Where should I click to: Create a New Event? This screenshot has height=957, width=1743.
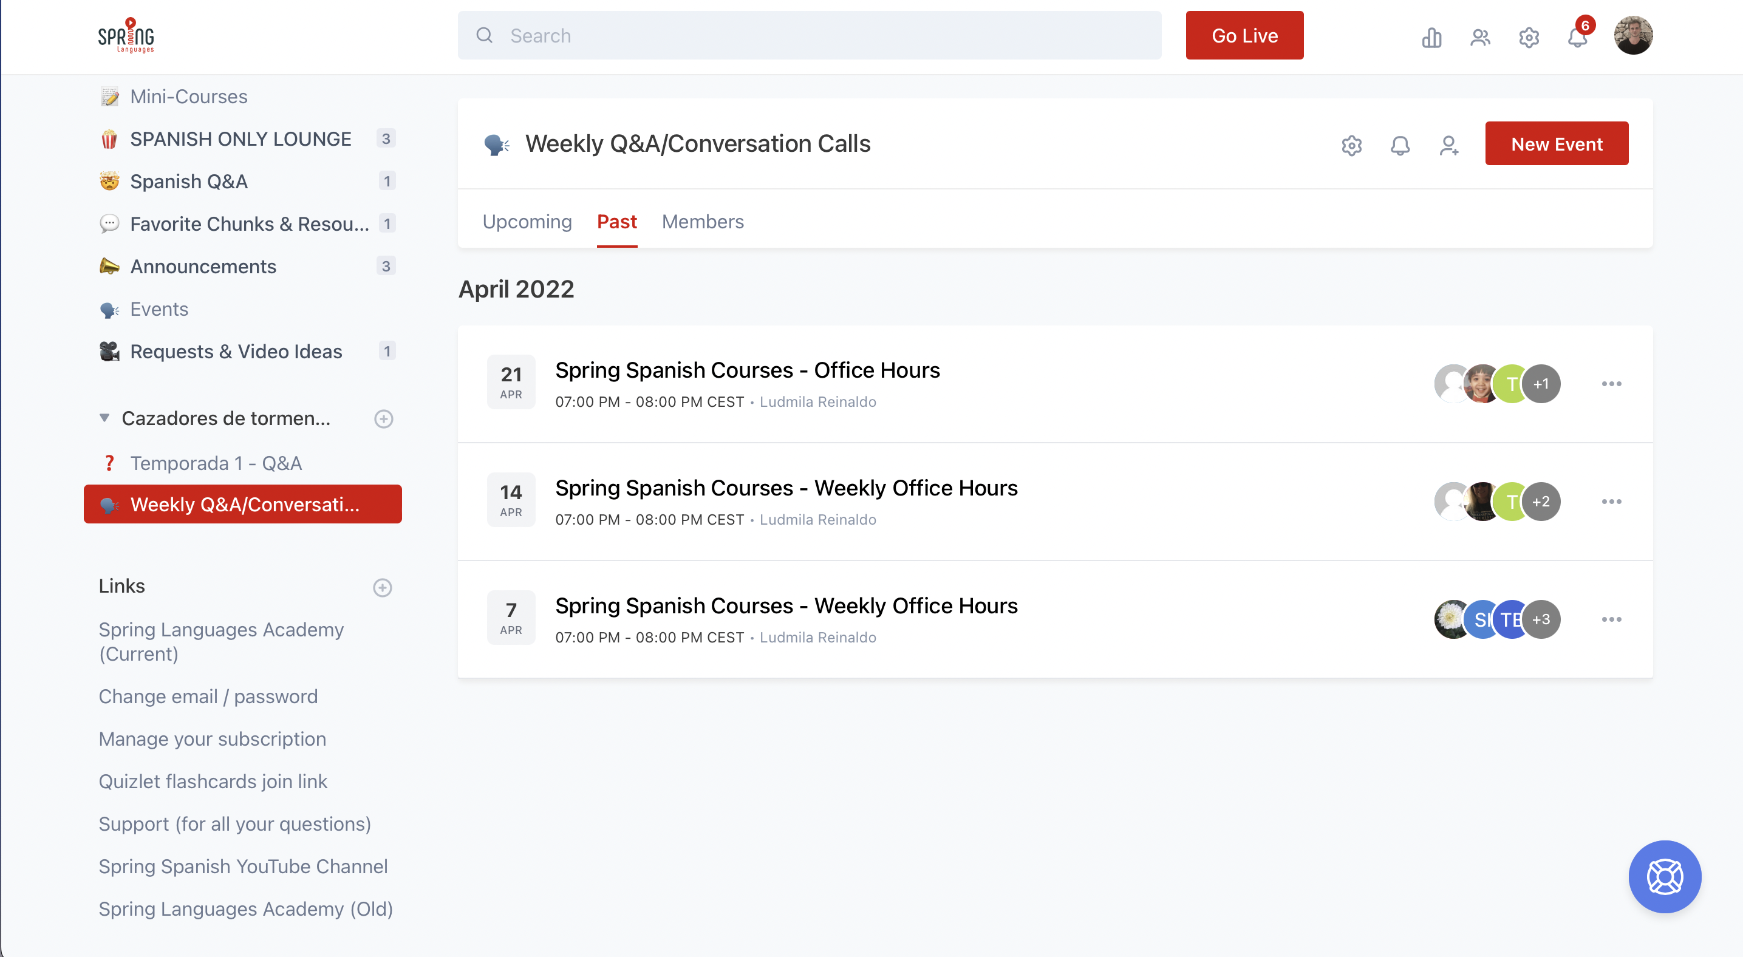coord(1556,143)
